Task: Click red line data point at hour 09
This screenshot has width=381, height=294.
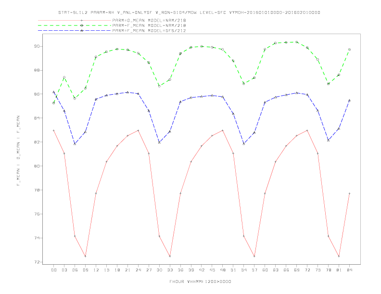Action: click(x=85, y=256)
